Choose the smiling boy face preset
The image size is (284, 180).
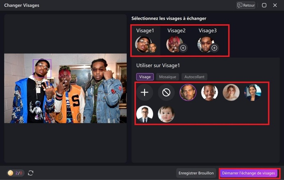pyautogui.click(x=209, y=92)
